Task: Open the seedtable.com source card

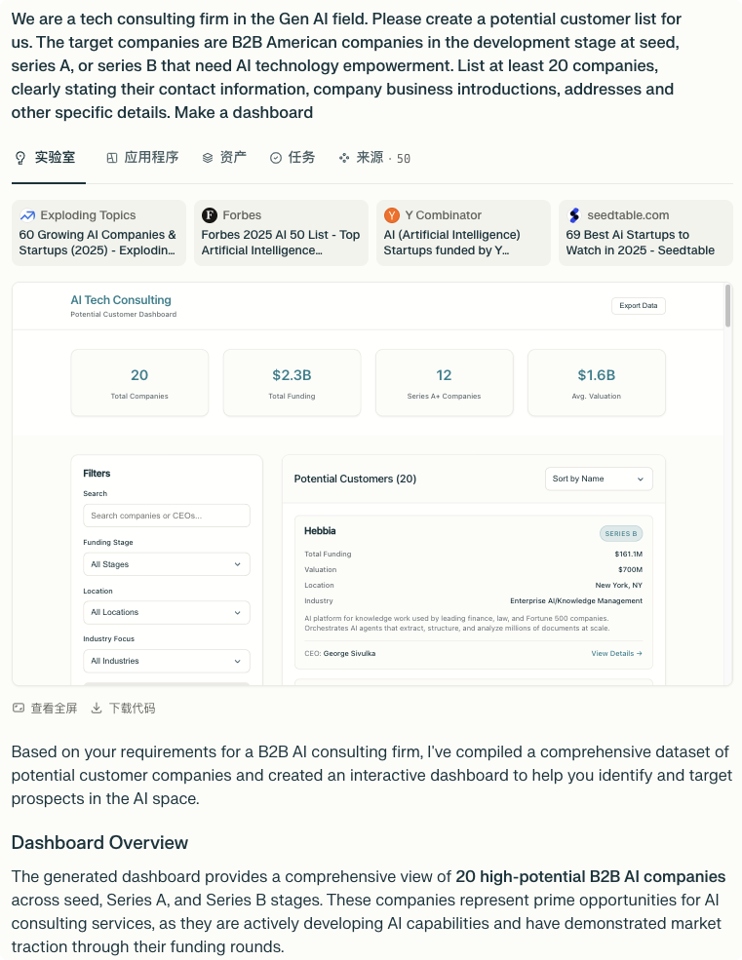Action: [x=645, y=233]
